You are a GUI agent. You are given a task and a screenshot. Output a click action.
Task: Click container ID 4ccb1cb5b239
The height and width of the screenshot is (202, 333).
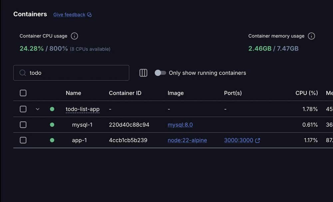pos(128,140)
